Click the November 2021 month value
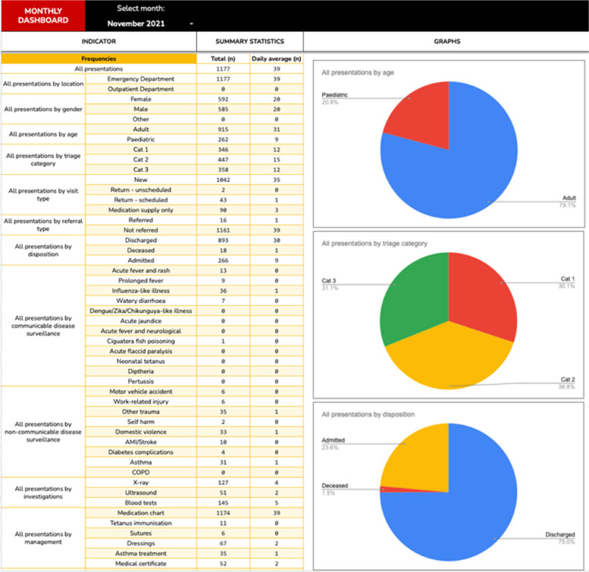 coord(136,23)
